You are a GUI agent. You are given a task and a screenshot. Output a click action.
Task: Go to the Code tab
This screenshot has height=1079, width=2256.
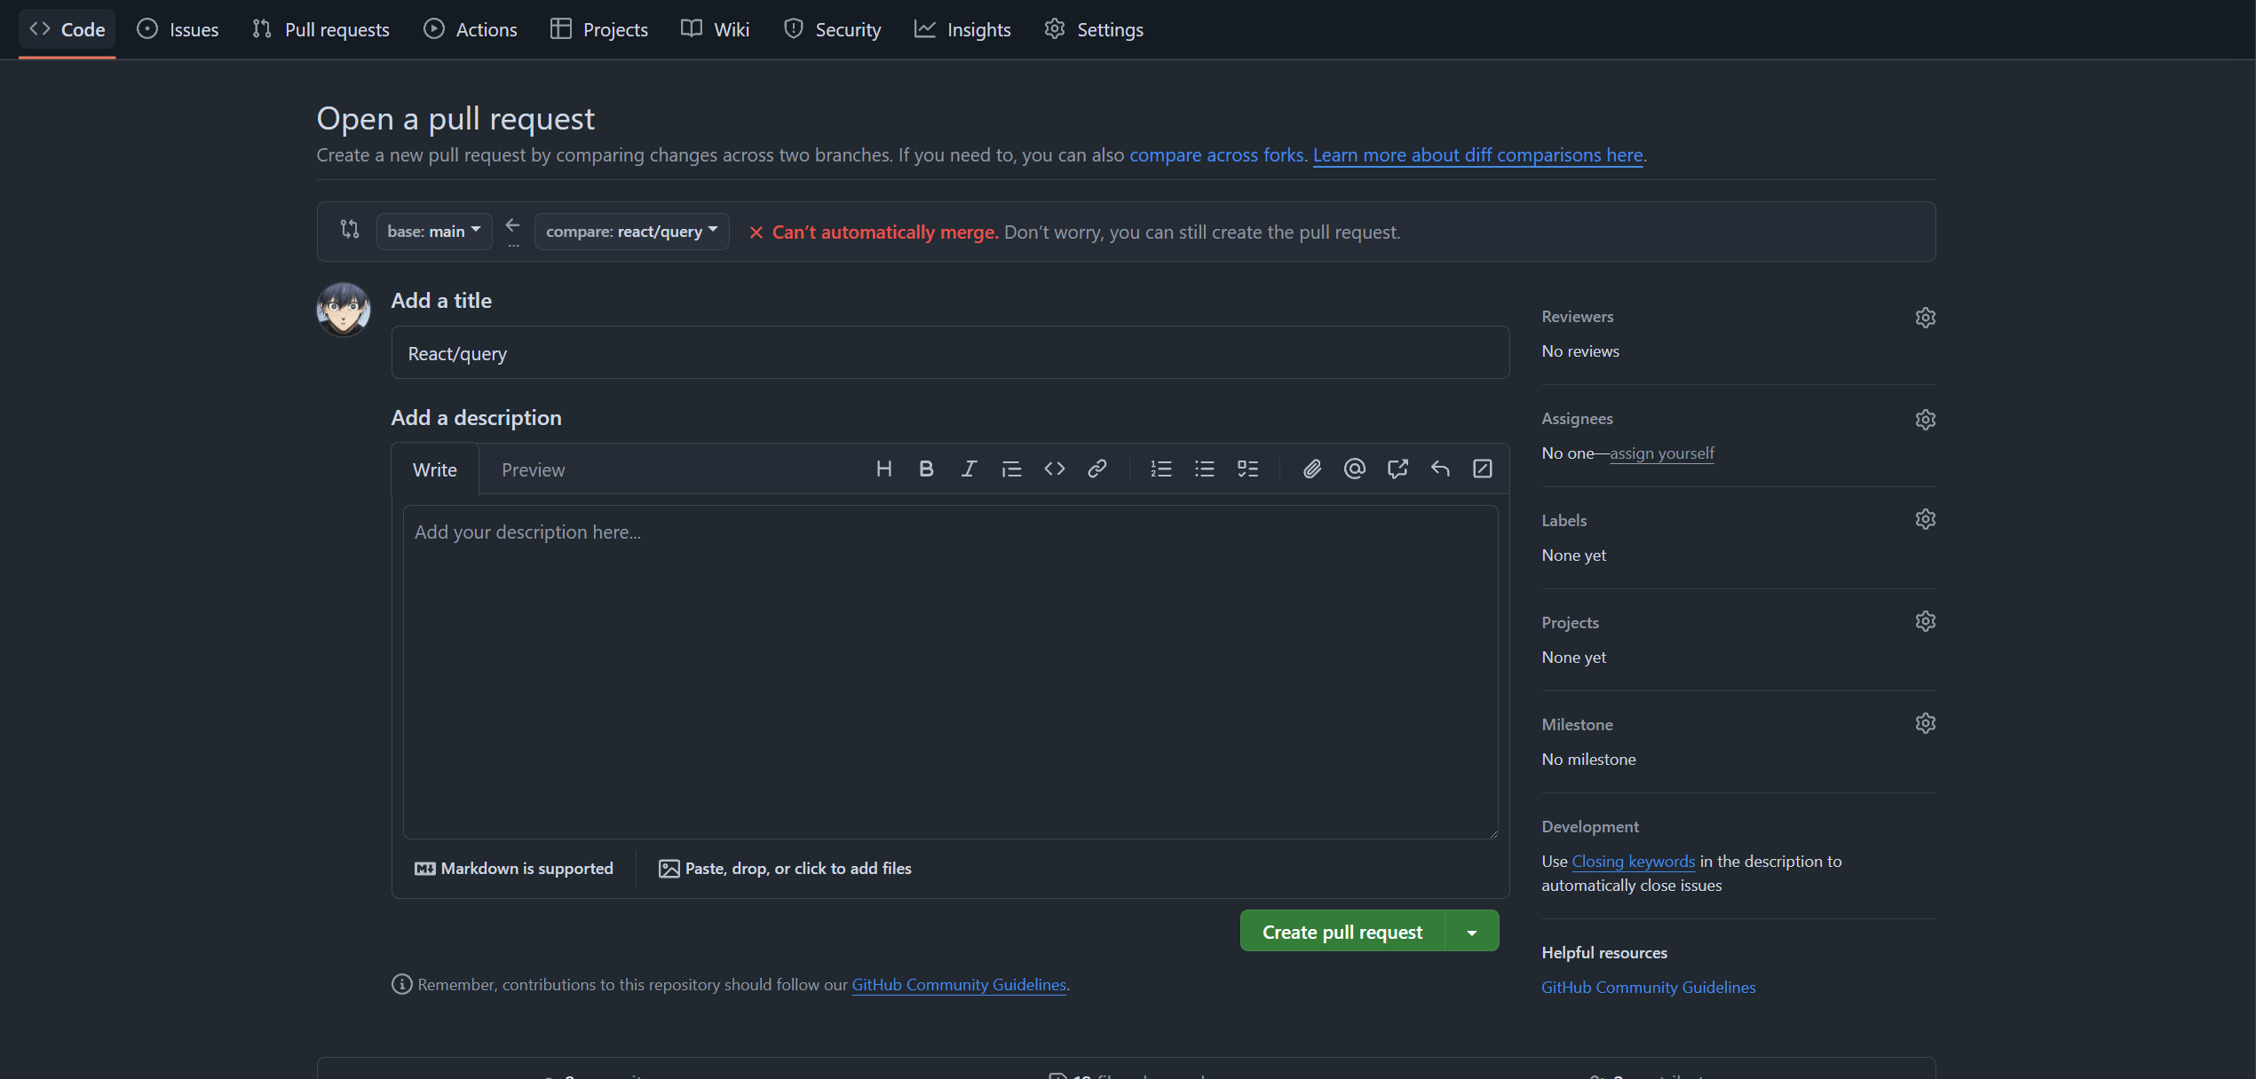(67, 29)
